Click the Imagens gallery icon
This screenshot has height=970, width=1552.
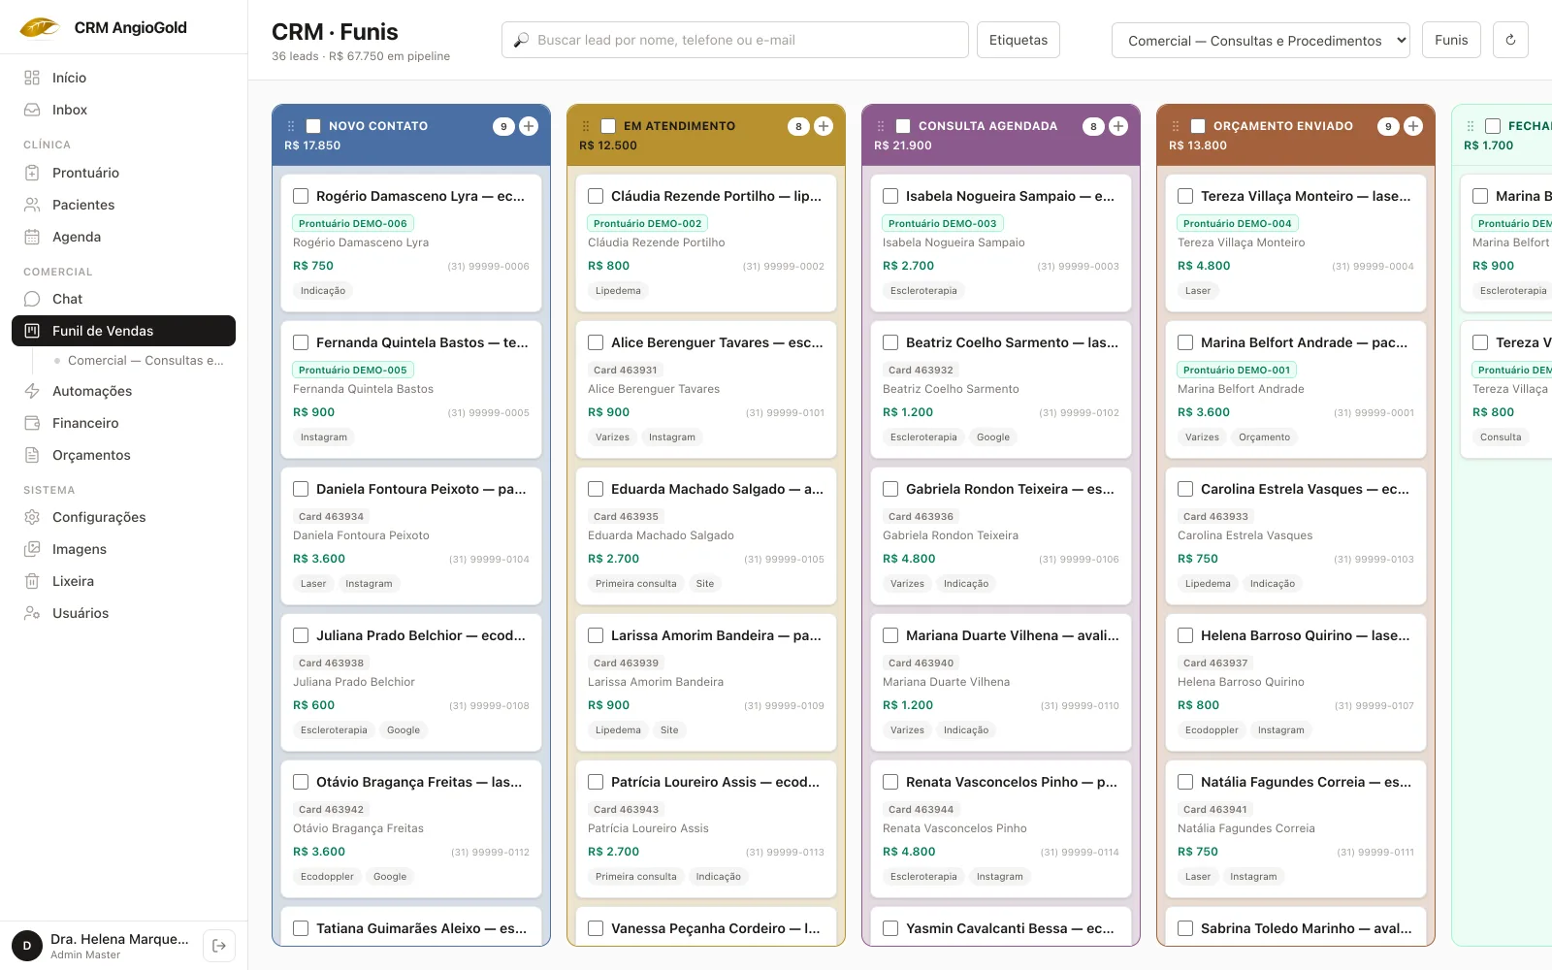pyautogui.click(x=32, y=549)
